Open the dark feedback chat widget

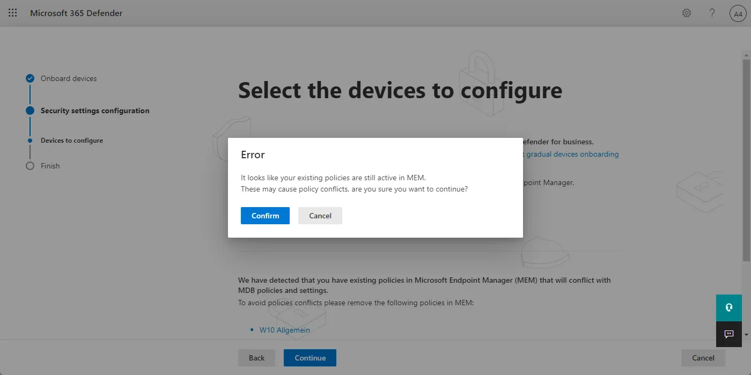[729, 334]
